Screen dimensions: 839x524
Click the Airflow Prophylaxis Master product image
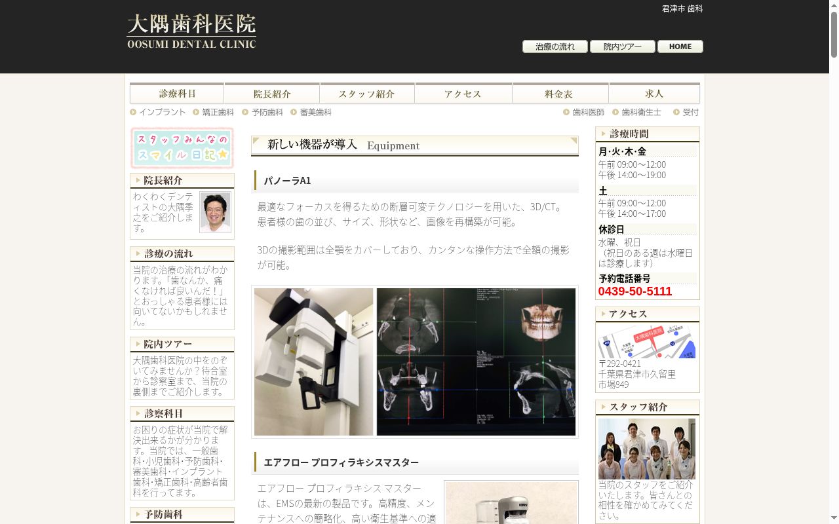pyautogui.click(x=511, y=503)
